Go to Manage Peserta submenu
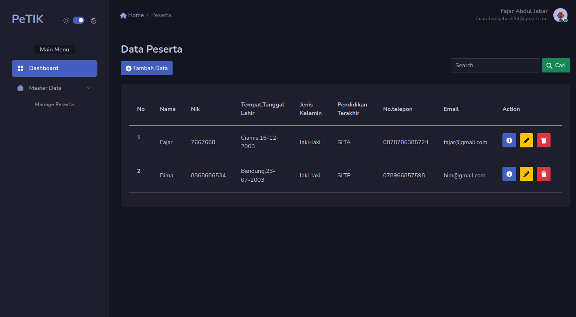This screenshot has height=317, width=576. point(54,104)
